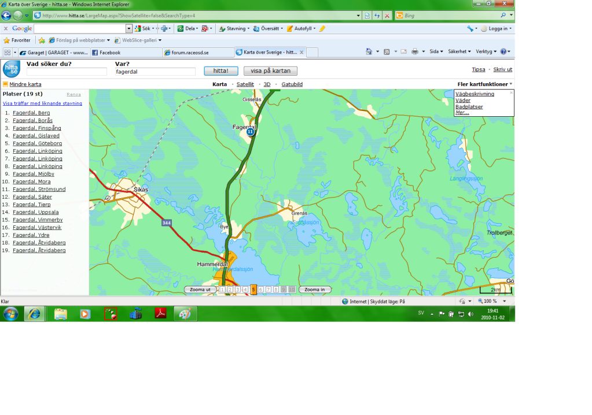Select zoom level 7 on map slider
The height and width of the screenshot is (415, 592).
pyautogui.click(x=269, y=290)
